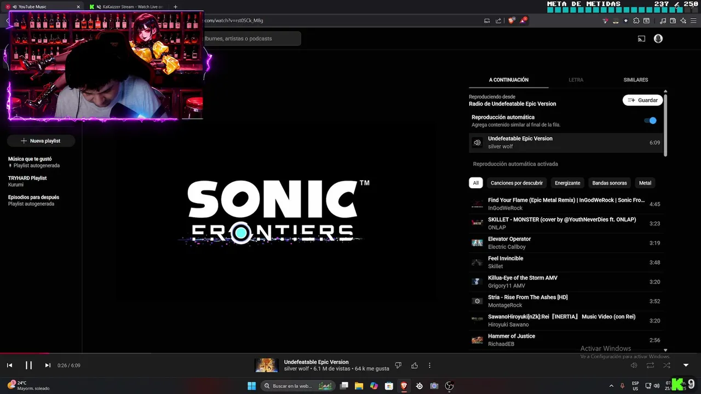Click the Brave Shields icon in address bar

pyautogui.click(x=512, y=21)
